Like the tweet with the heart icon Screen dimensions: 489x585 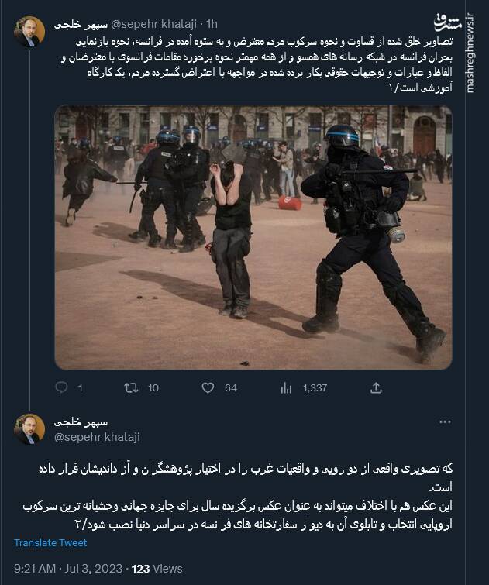[208, 388]
